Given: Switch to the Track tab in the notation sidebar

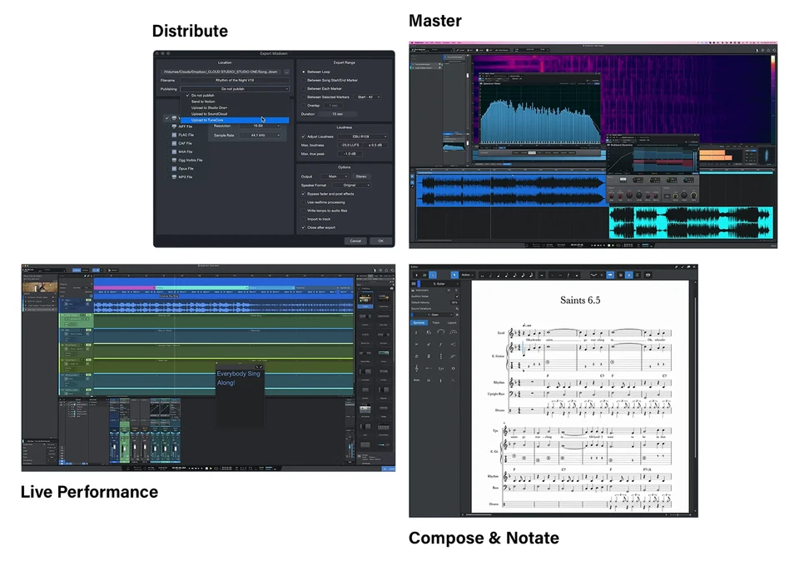Looking at the screenshot, I should tap(434, 321).
